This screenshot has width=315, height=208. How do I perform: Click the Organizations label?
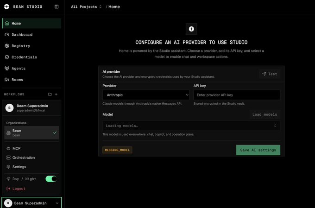[x=16, y=123]
